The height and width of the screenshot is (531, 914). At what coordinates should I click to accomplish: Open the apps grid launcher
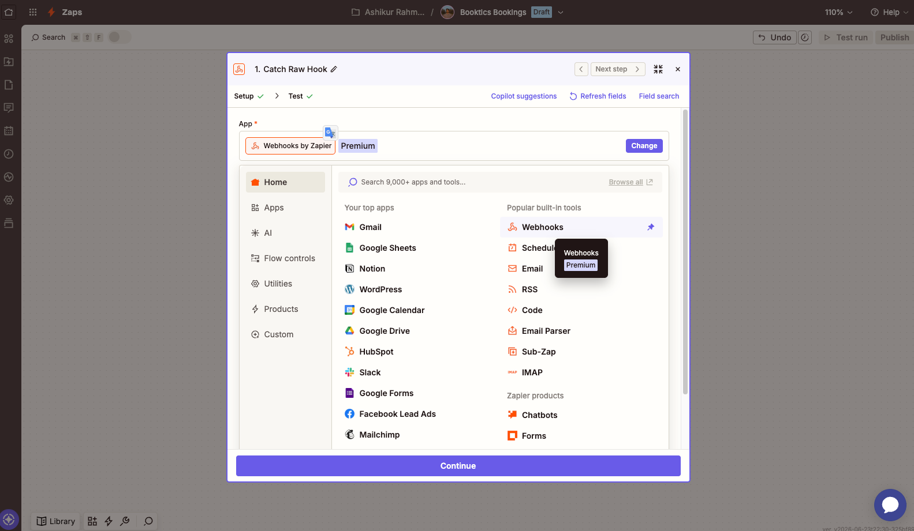(33, 12)
